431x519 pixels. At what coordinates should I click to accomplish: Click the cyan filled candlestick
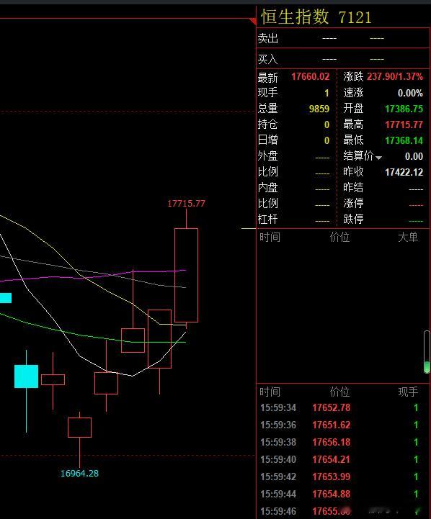click(x=26, y=376)
